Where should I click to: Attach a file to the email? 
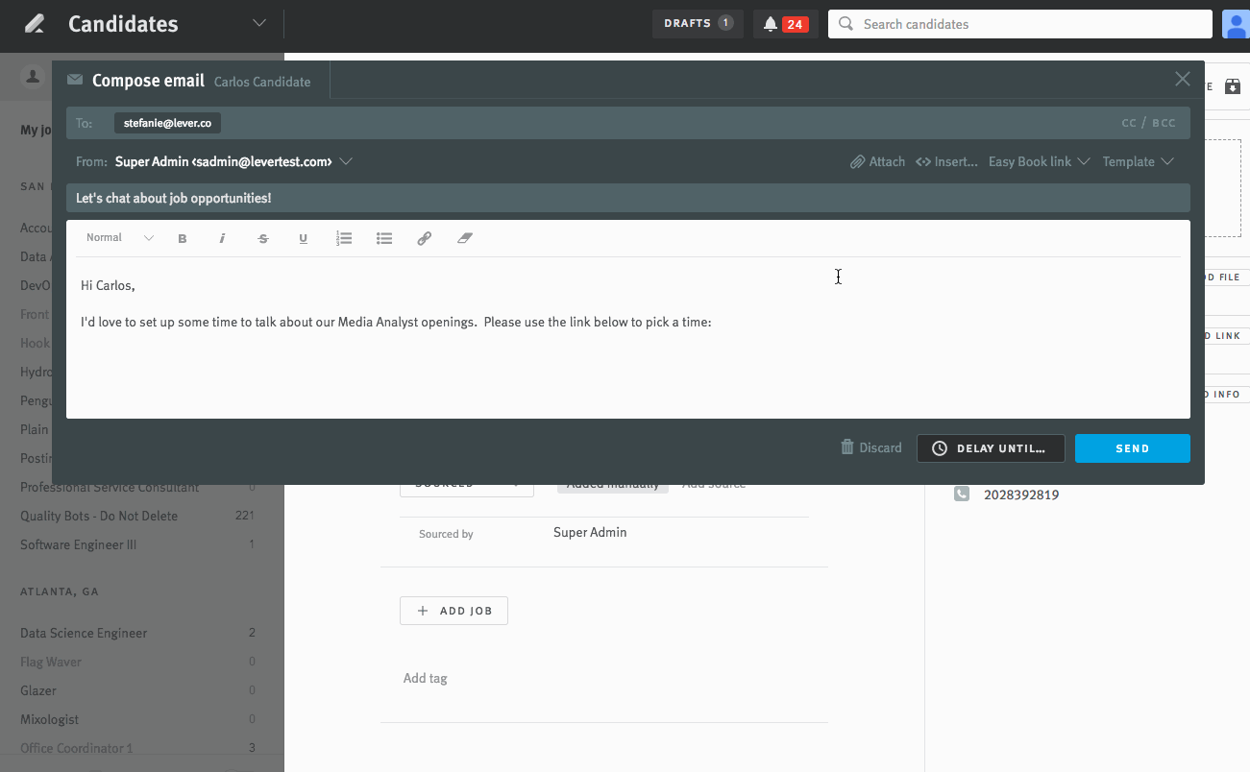click(878, 161)
